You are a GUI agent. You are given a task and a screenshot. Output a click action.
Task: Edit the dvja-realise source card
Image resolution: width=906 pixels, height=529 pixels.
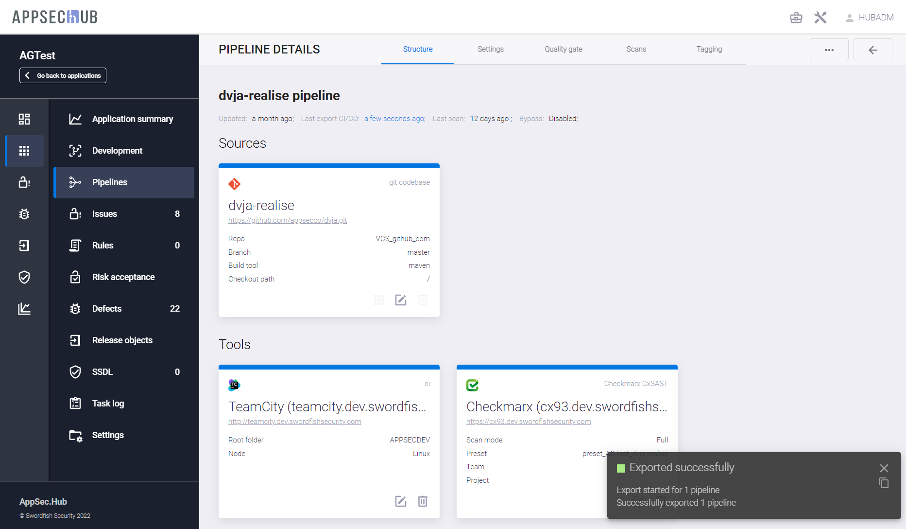[400, 300]
